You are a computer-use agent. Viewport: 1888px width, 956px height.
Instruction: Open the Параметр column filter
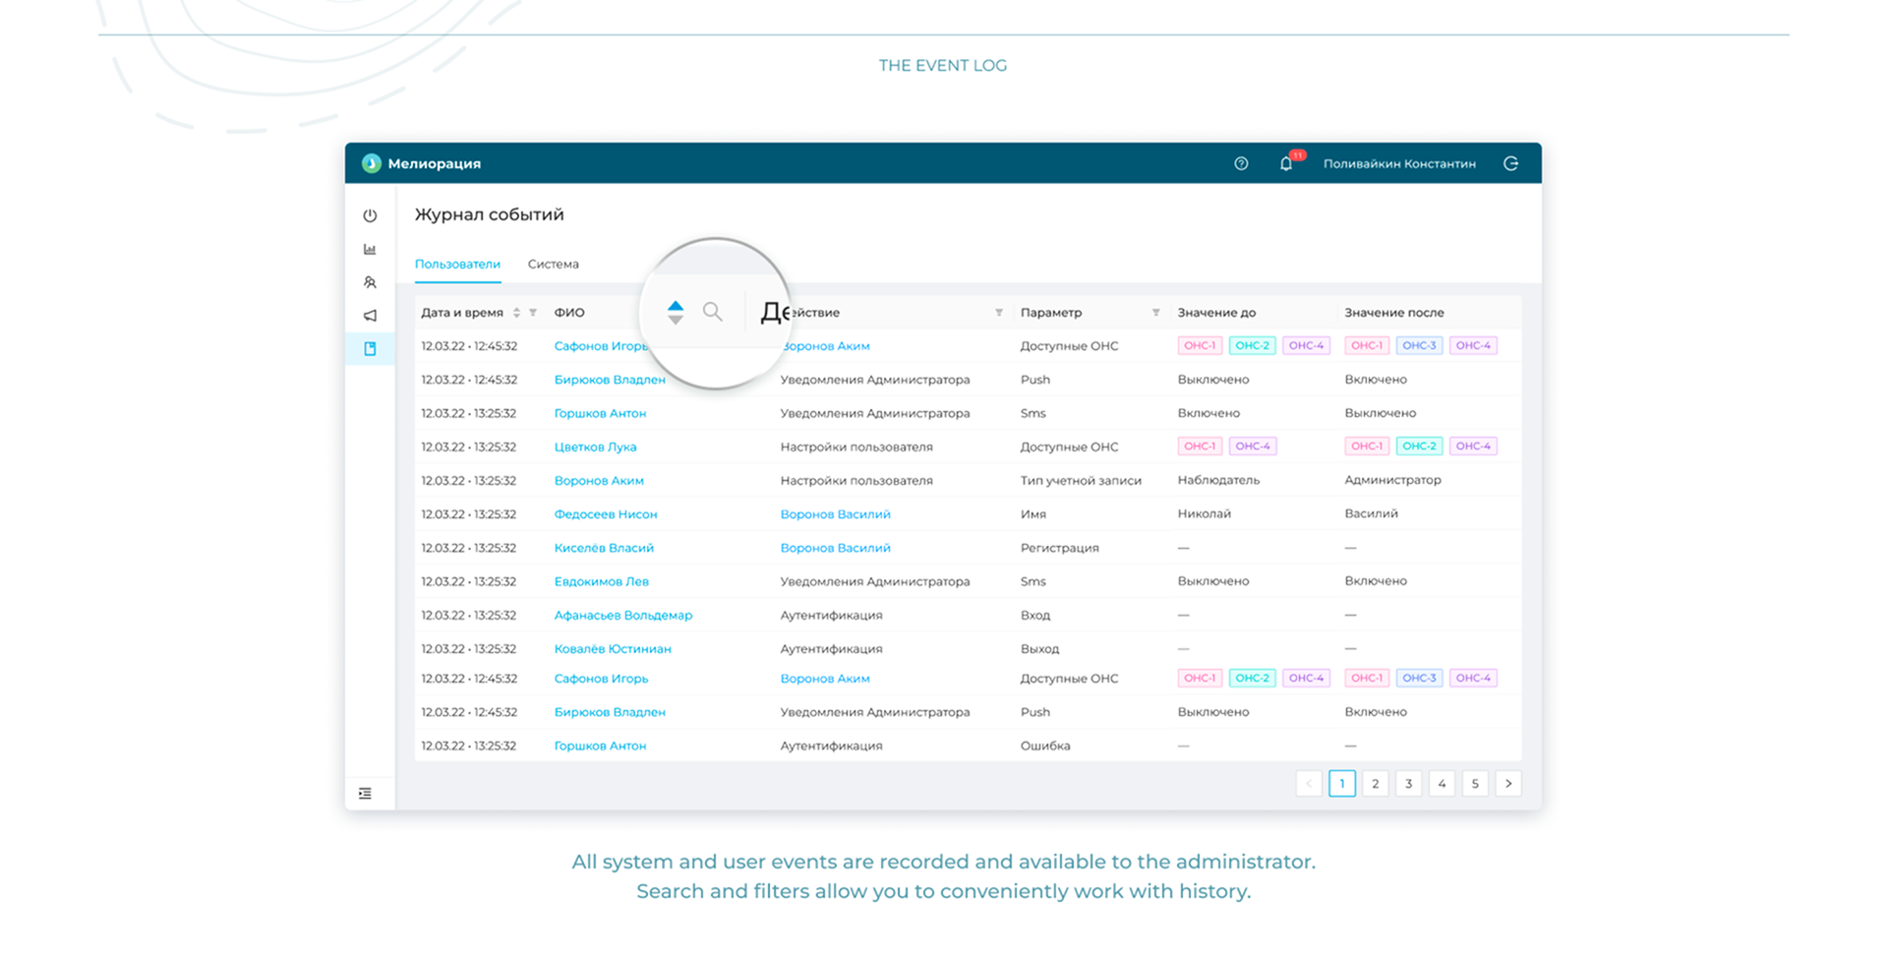point(1155,313)
